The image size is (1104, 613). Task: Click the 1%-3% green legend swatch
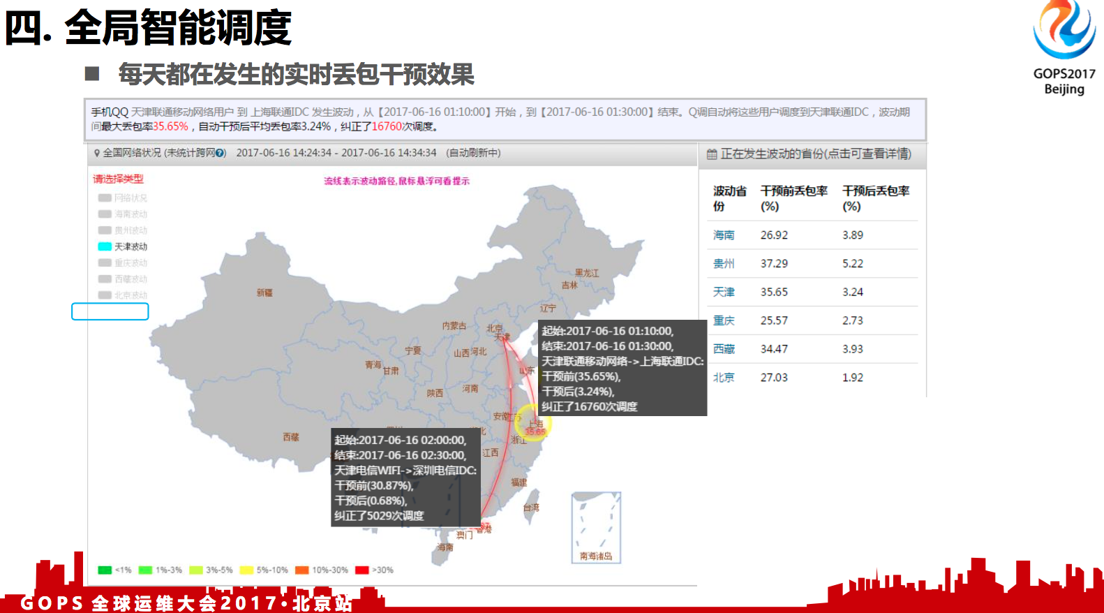coord(145,570)
